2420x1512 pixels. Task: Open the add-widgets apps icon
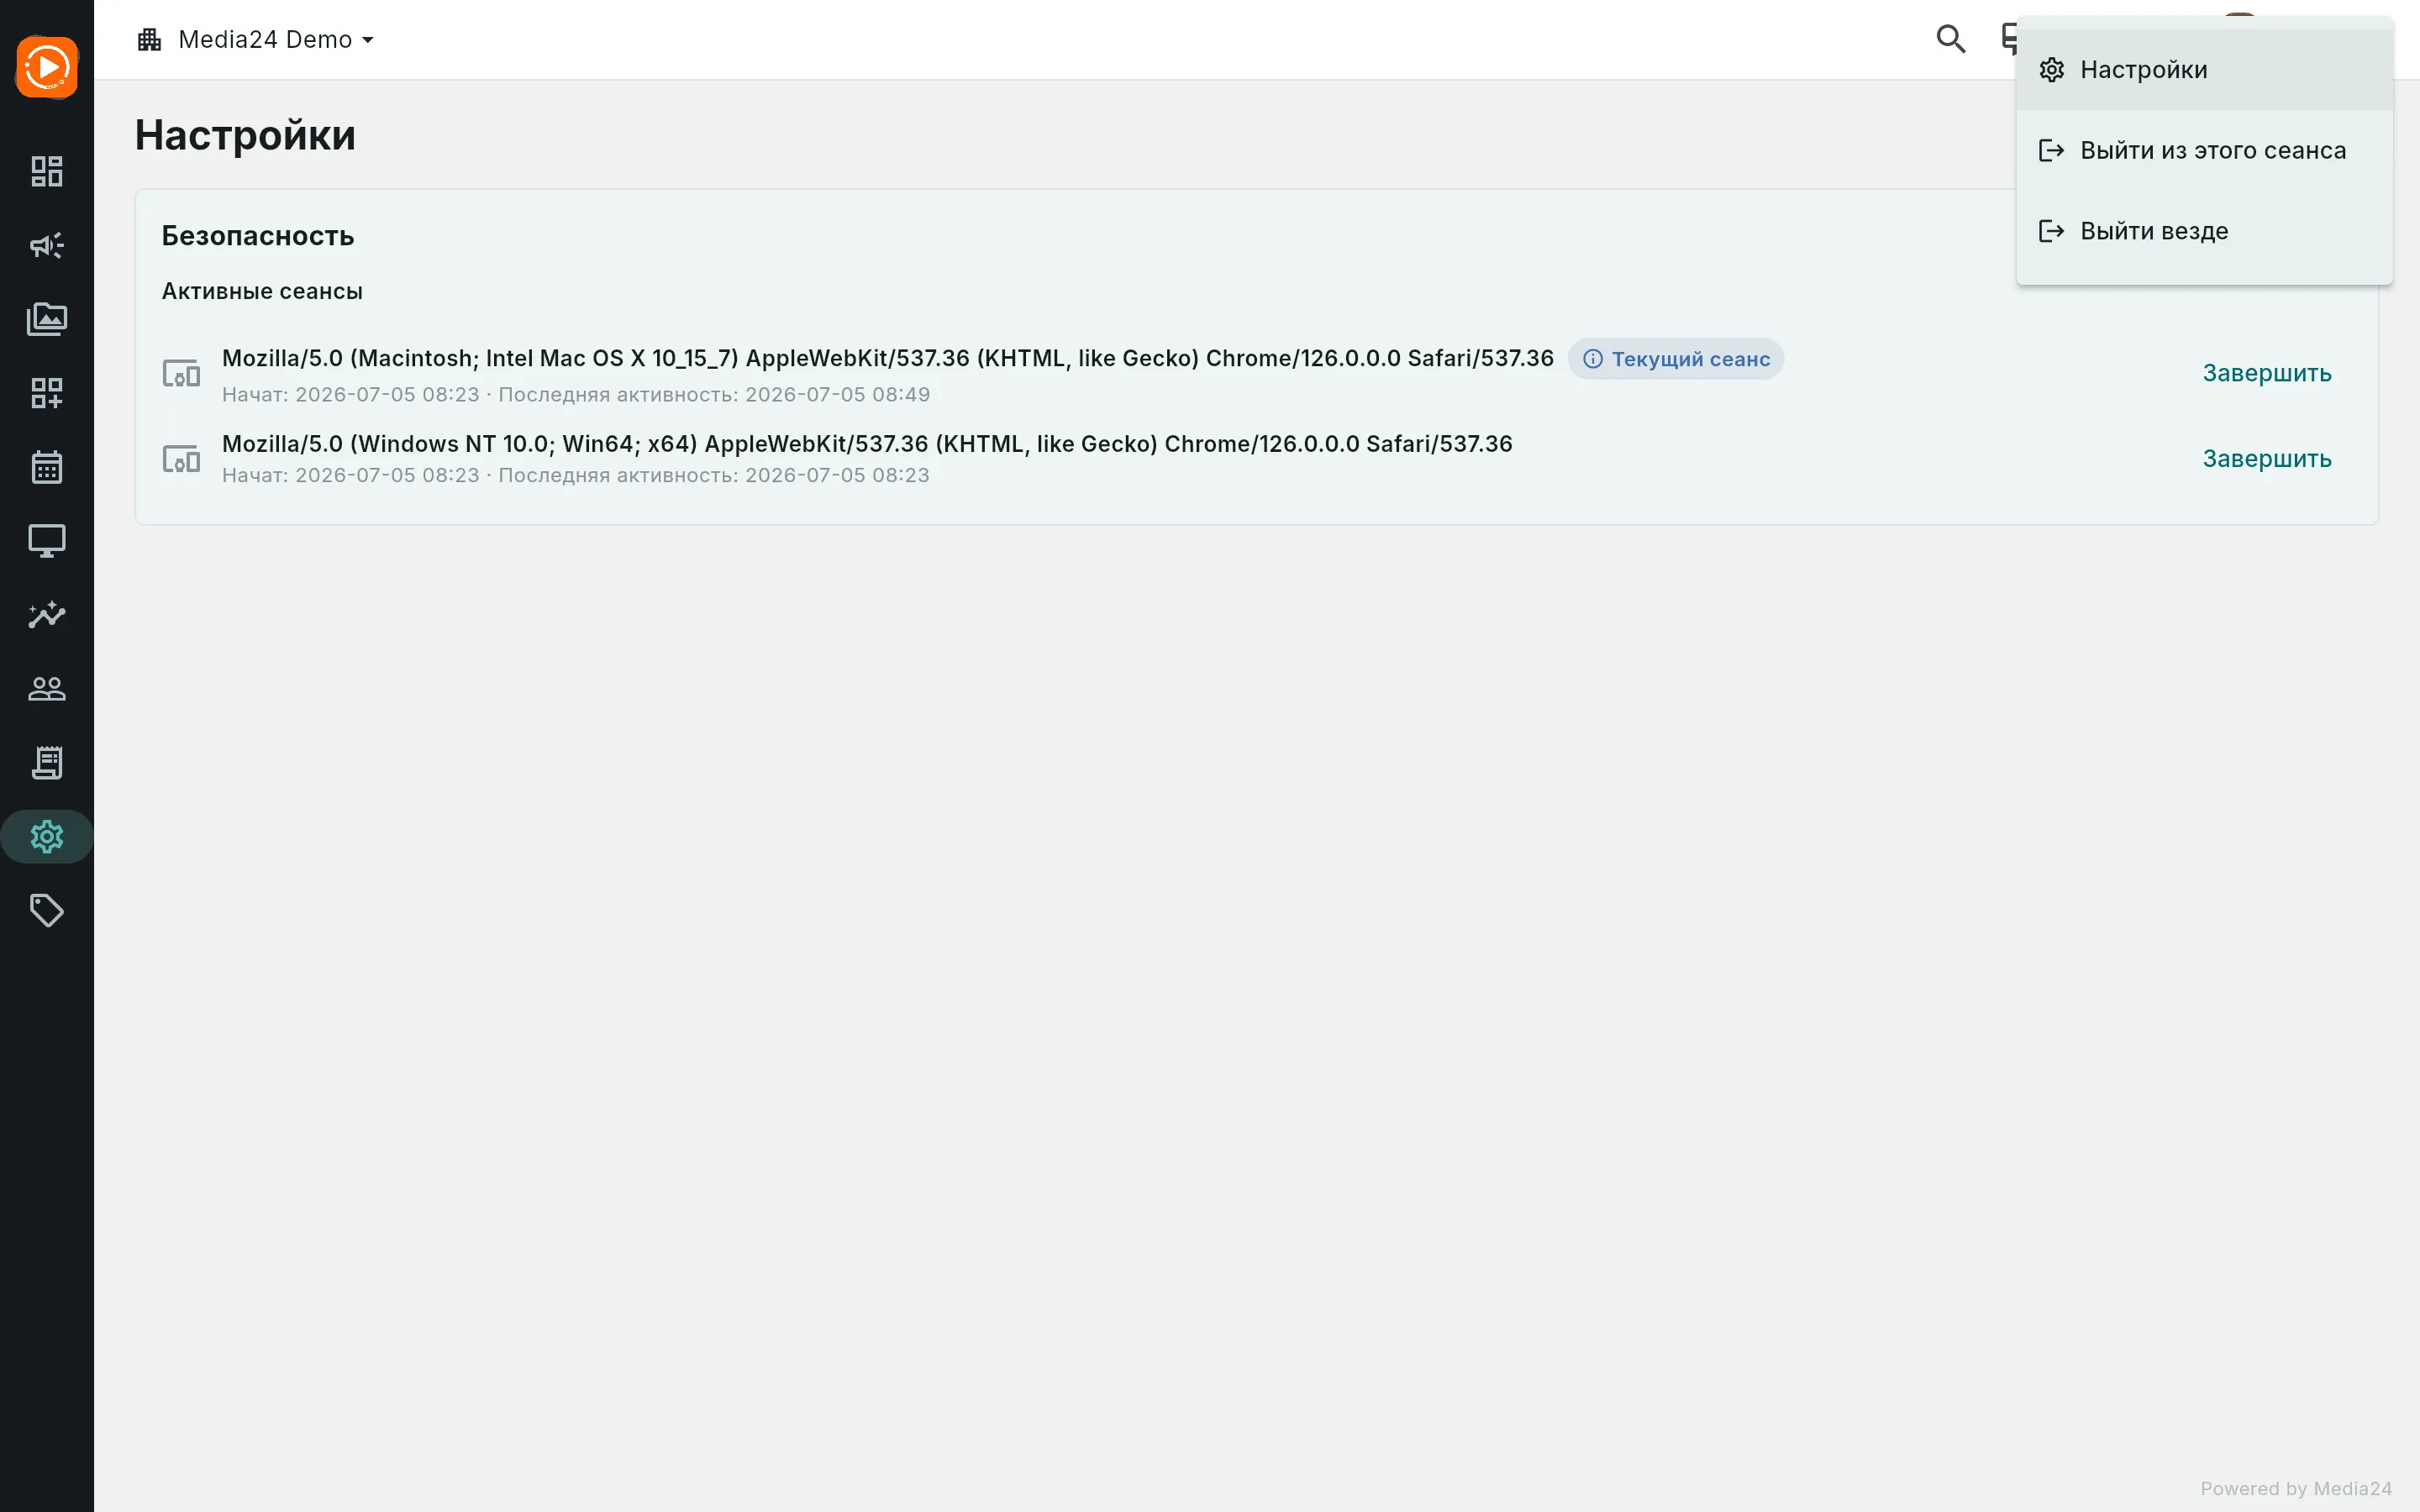(47, 393)
